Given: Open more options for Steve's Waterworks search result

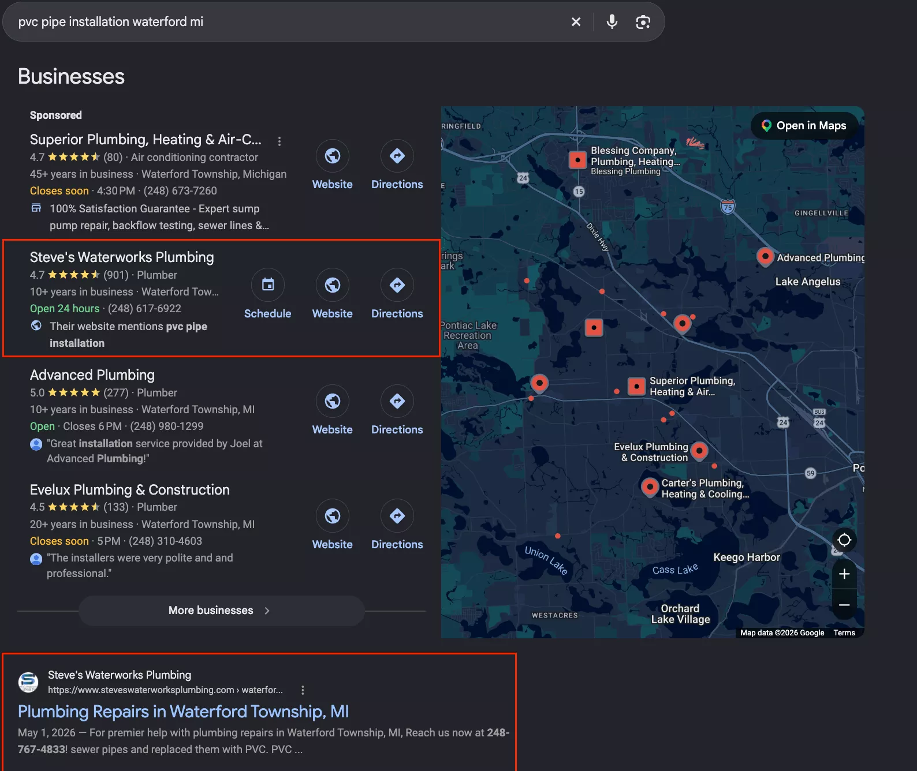Looking at the screenshot, I should pyautogui.click(x=303, y=690).
